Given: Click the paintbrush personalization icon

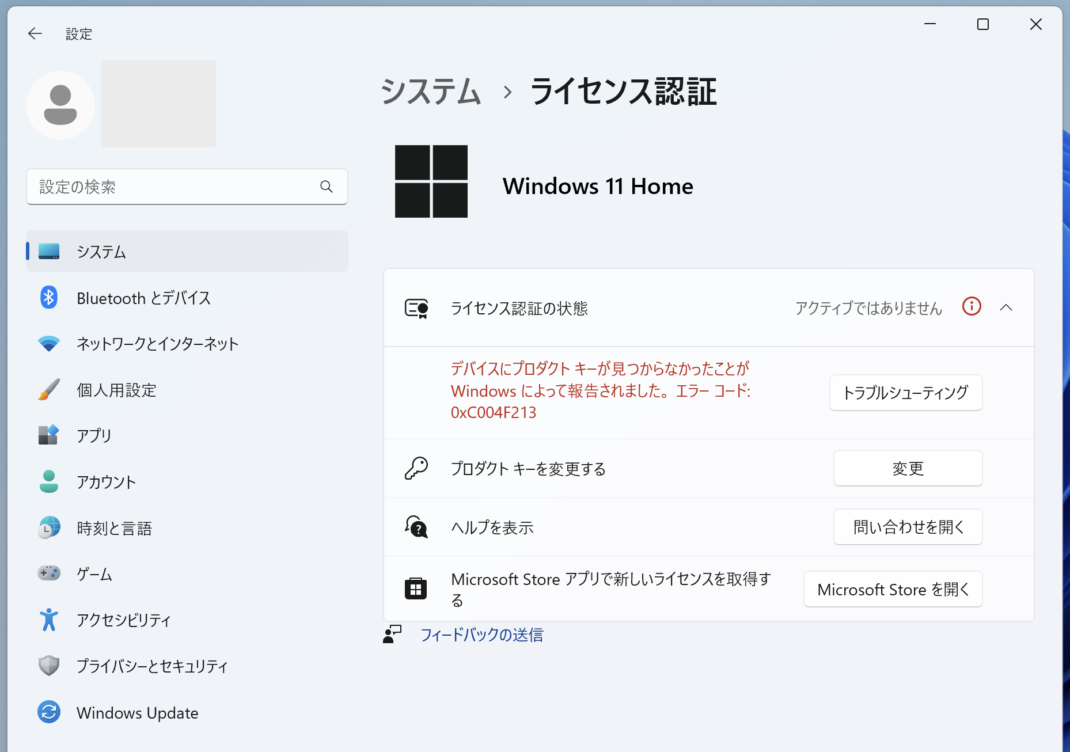Looking at the screenshot, I should tap(49, 390).
